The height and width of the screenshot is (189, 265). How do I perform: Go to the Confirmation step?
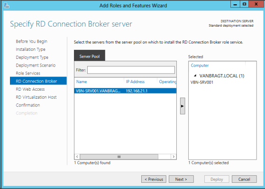coord(28,105)
